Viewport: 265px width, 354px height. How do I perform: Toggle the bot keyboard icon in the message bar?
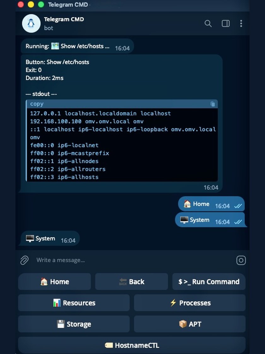pyautogui.click(x=241, y=260)
